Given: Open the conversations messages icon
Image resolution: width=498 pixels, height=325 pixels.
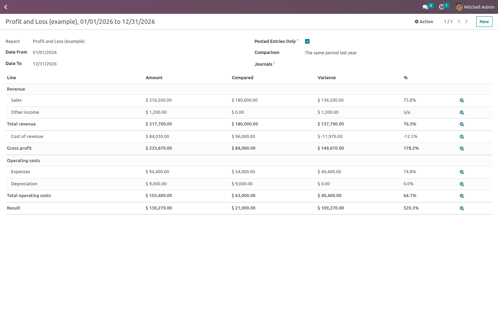Looking at the screenshot, I should click(x=425, y=7).
